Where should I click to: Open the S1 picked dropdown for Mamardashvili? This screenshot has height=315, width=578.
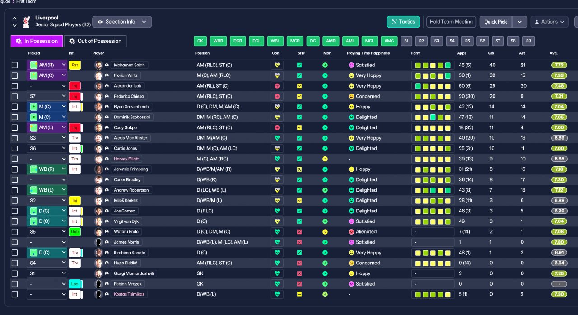point(47,273)
